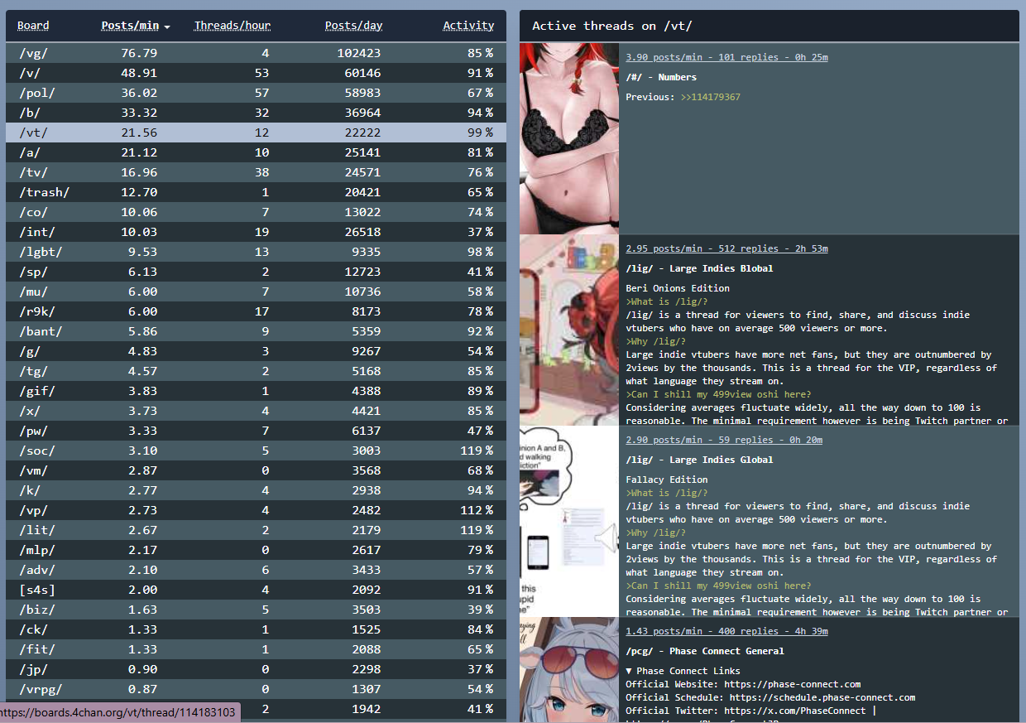Open the /#/ Numbers thread thumbnail
The image size is (1026, 723).
point(569,138)
